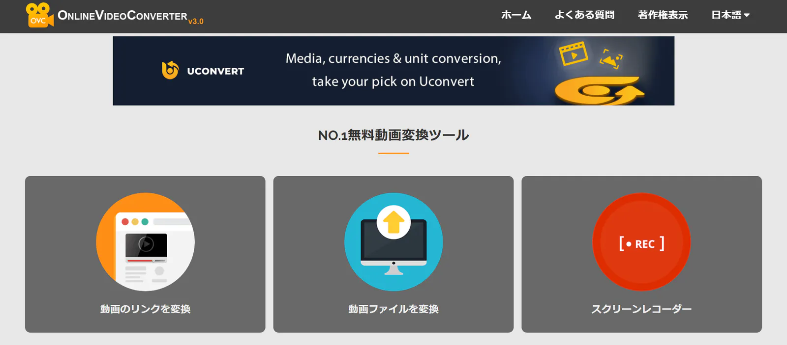Click the banner text about unit conversion
Screen dimensions: 787x345
coord(393,70)
